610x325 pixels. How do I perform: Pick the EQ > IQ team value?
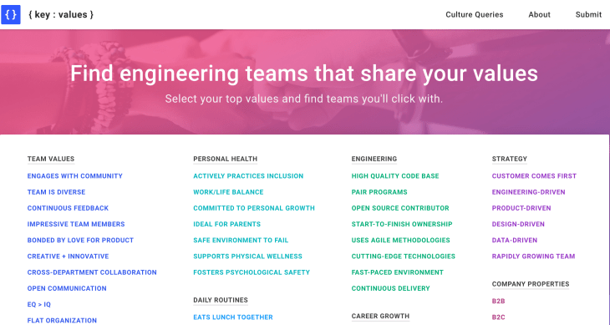tap(39, 304)
